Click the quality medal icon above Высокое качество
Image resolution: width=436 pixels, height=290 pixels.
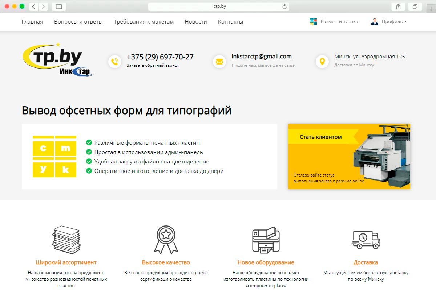coord(166,239)
